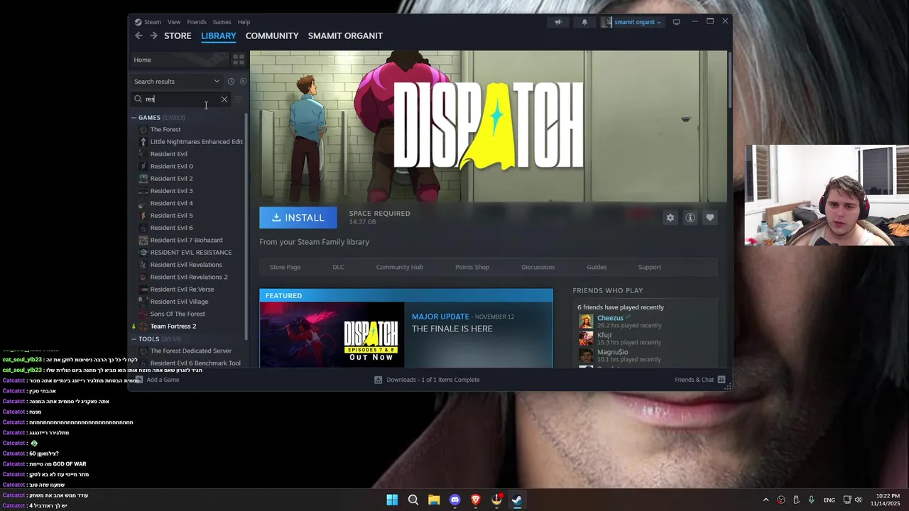909x511 pixels.
Task: Open the Help menu
Action: coord(244,22)
